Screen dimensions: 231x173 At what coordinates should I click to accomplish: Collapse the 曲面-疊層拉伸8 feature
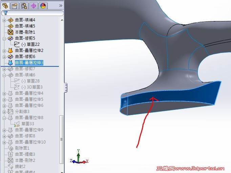click(4, 118)
